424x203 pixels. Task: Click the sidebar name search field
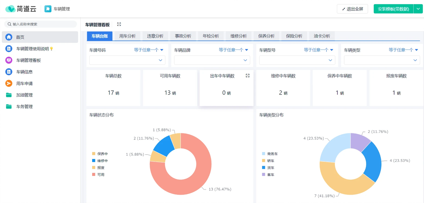click(x=41, y=24)
